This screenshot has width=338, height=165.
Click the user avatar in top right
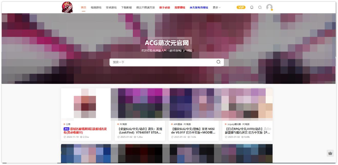269,8
